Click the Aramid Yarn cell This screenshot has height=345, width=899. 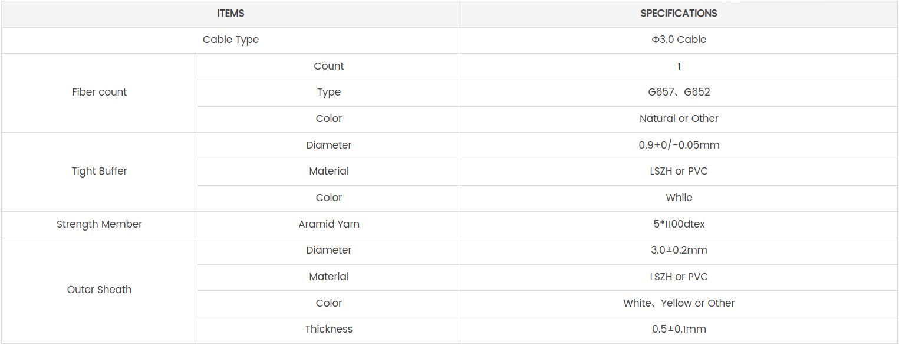point(328,225)
